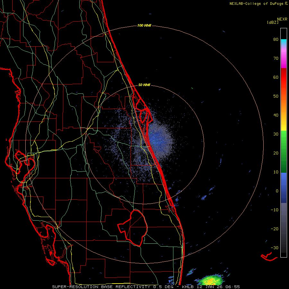Click the Super-Resolution Base Reflectivity caption
The height and width of the screenshot is (289, 289).
coord(146,287)
